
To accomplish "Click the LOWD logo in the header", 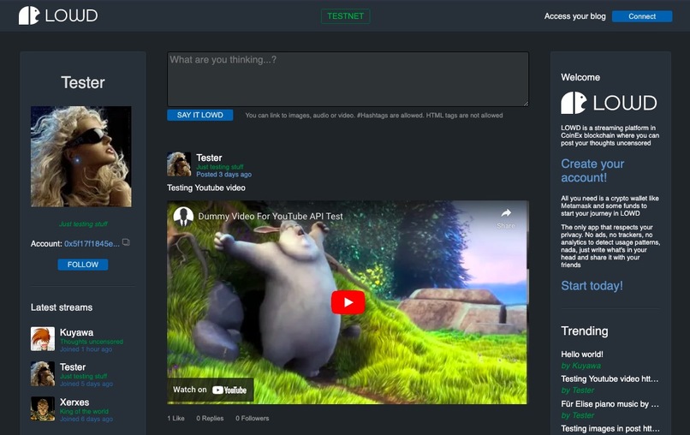I will coord(57,15).
